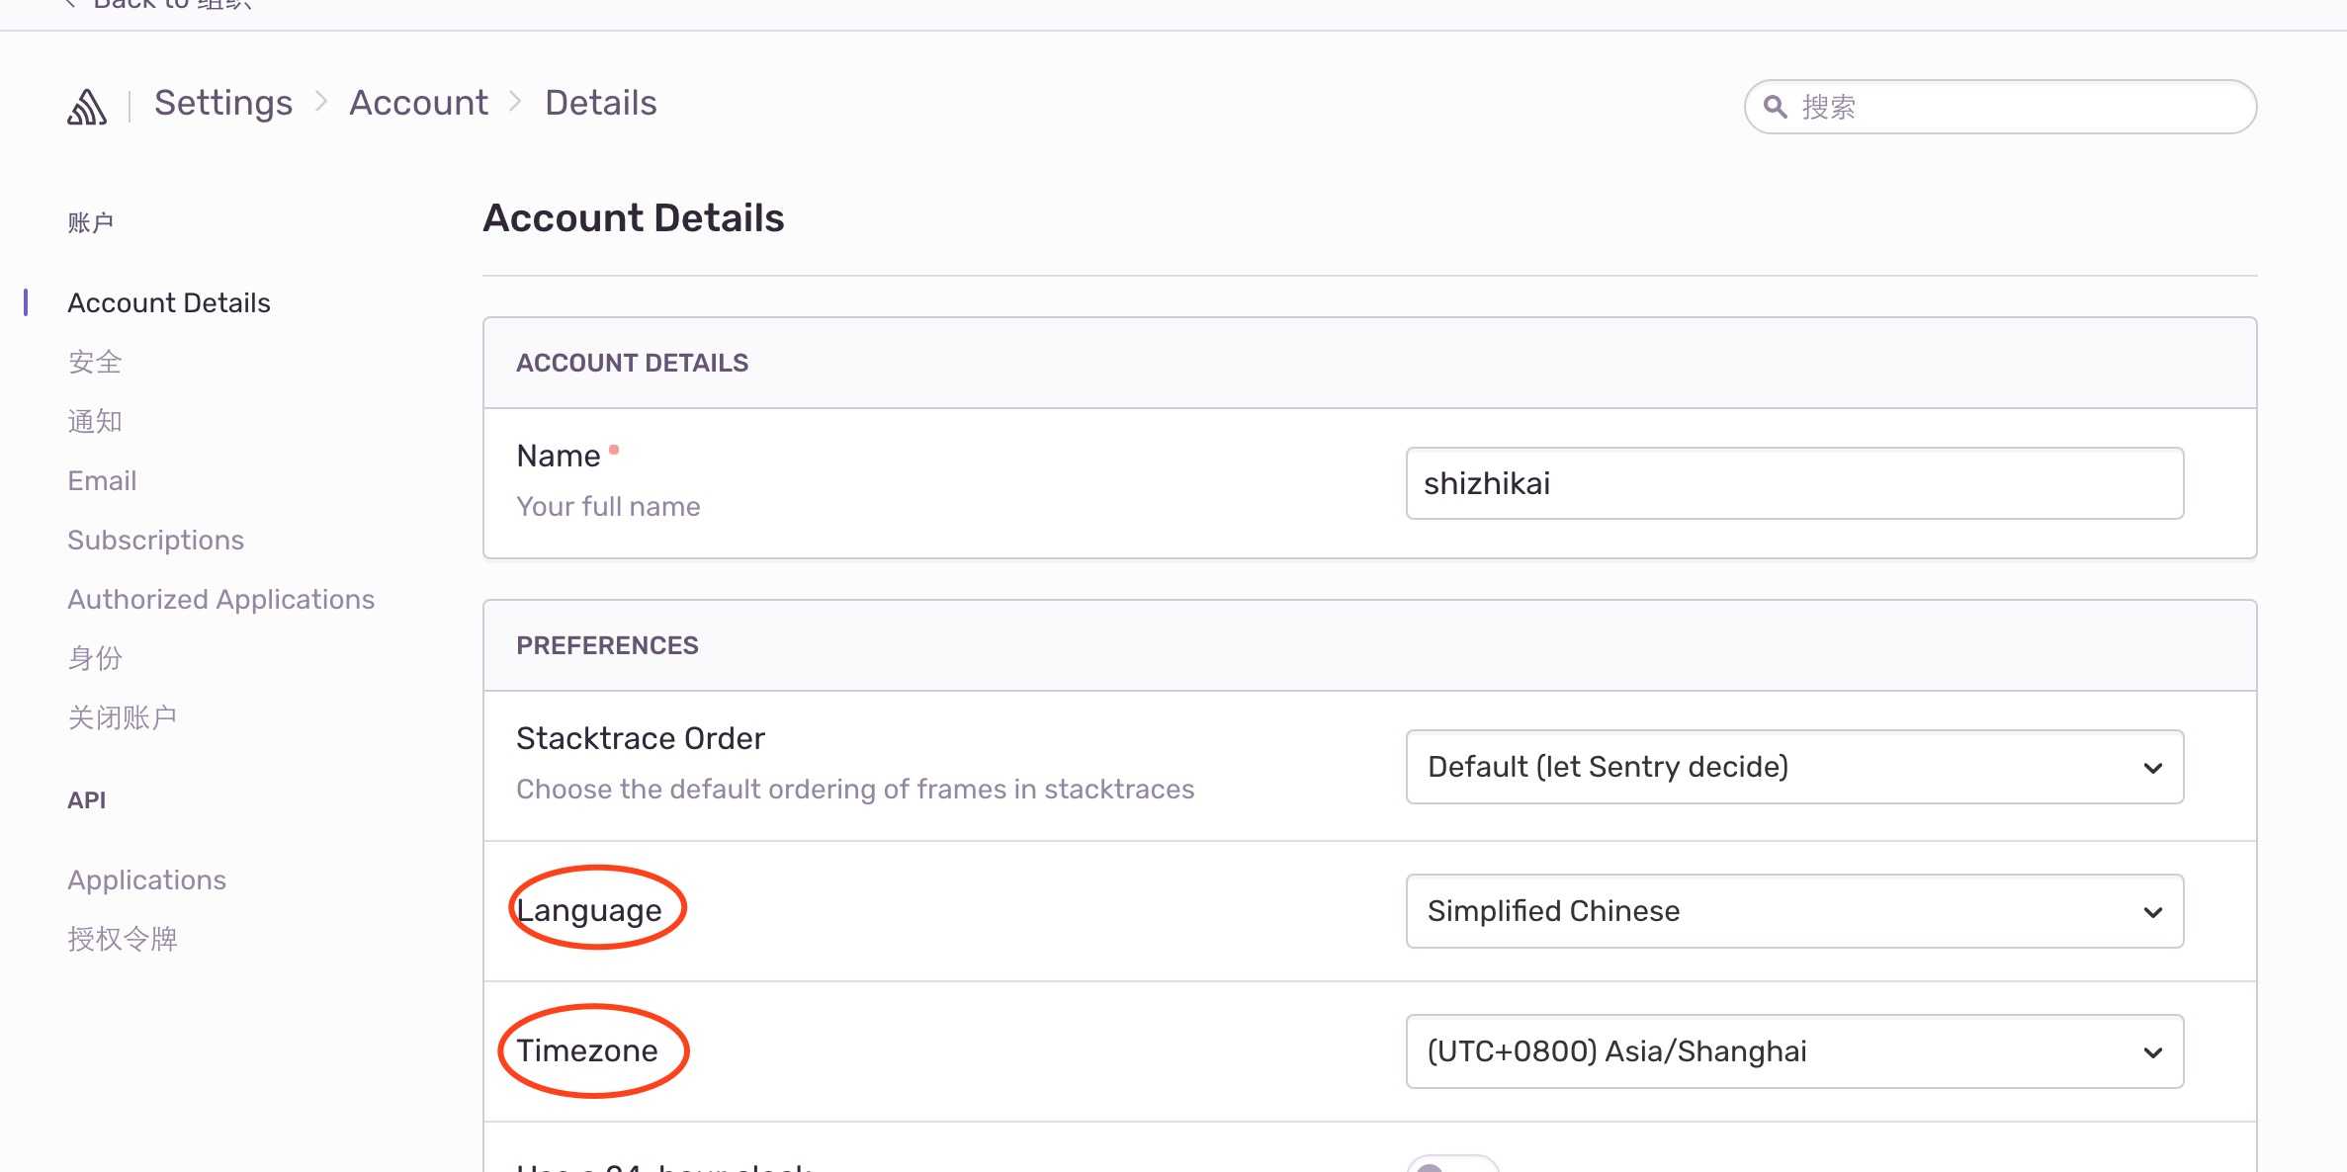Navigate to 授权令牌 token settings
The image size is (2347, 1172).
pyautogui.click(x=123, y=939)
